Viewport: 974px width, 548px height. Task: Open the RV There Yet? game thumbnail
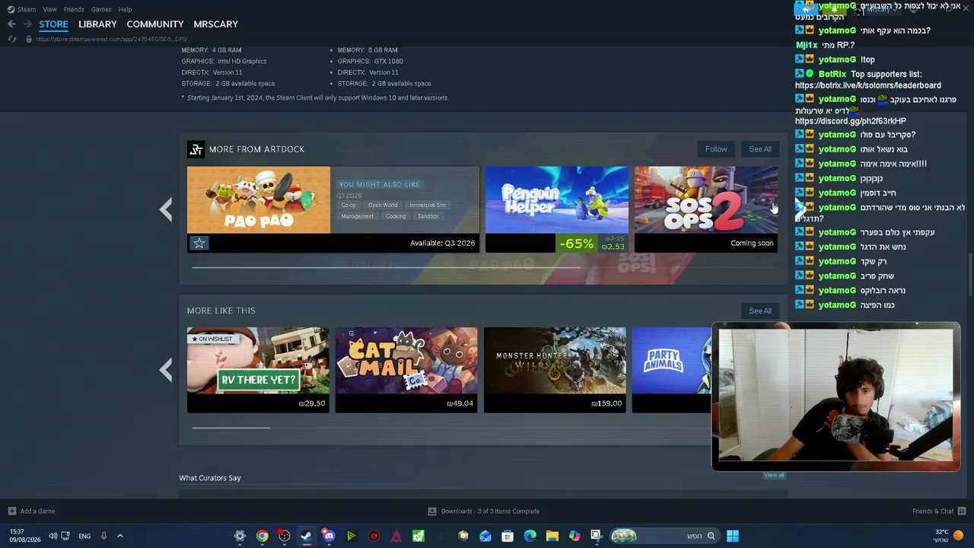[x=258, y=361]
